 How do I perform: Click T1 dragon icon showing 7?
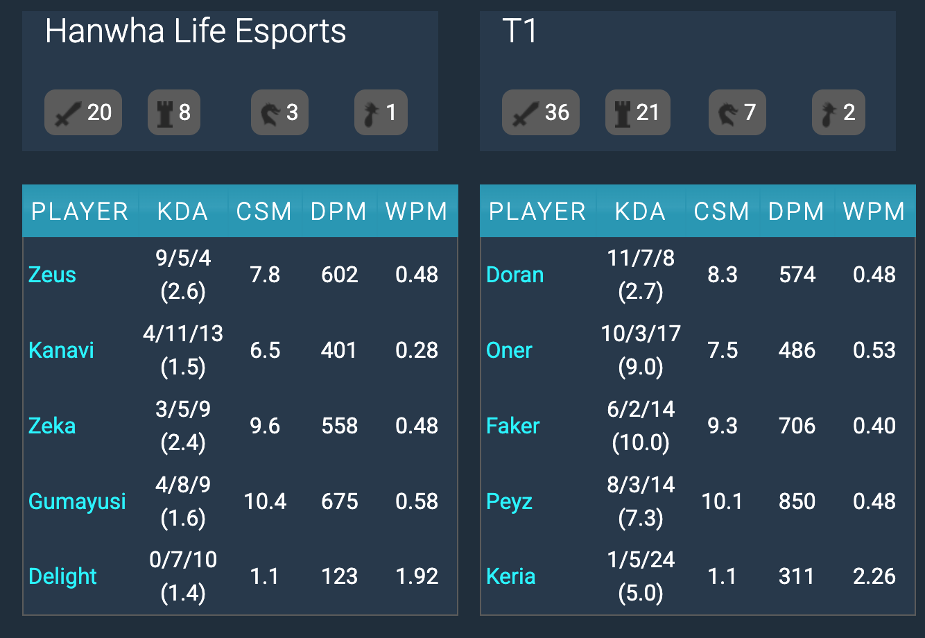point(727,112)
